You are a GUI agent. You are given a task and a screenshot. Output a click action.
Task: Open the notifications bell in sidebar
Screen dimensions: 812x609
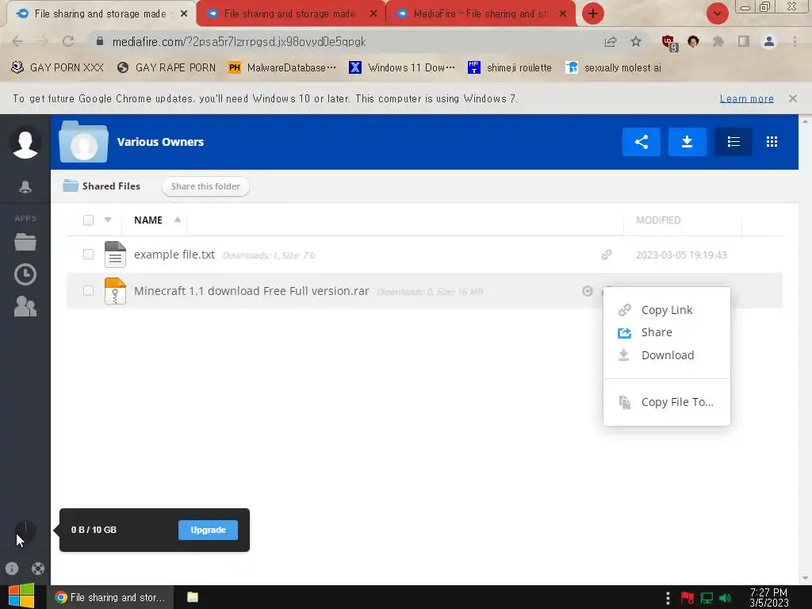[x=25, y=187]
